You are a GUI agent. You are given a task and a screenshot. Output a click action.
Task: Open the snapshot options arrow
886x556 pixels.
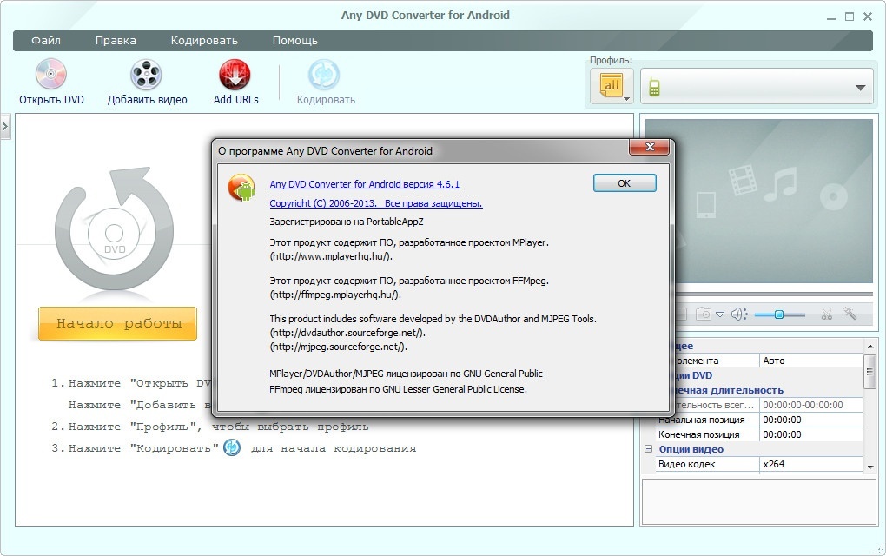click(720, 314)
